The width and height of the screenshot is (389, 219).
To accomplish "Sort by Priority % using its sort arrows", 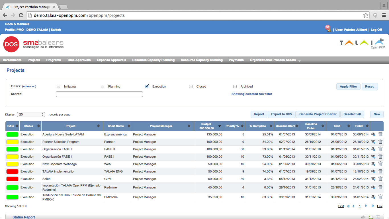I will pyautogui.click(x=242, y=126).
